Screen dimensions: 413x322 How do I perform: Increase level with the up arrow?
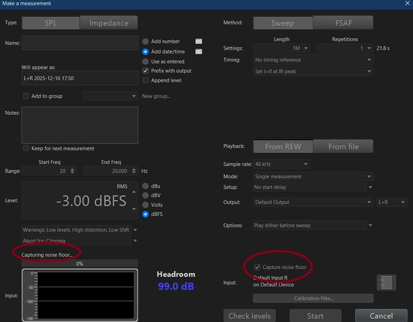(x=134, y=192)
